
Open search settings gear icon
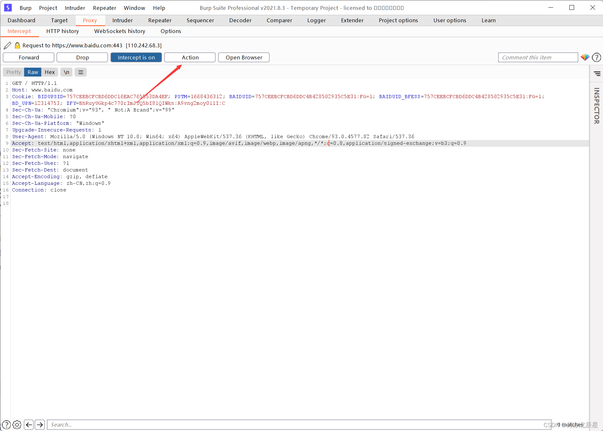[17, 425]
